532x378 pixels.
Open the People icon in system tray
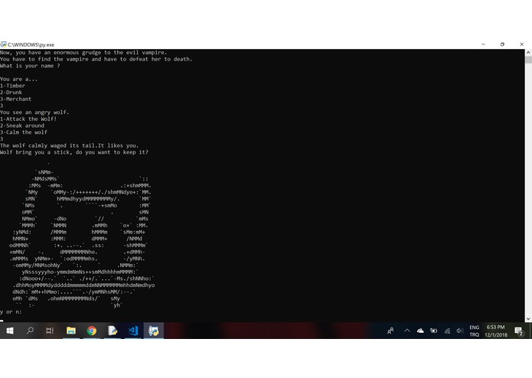pos(390,331)
